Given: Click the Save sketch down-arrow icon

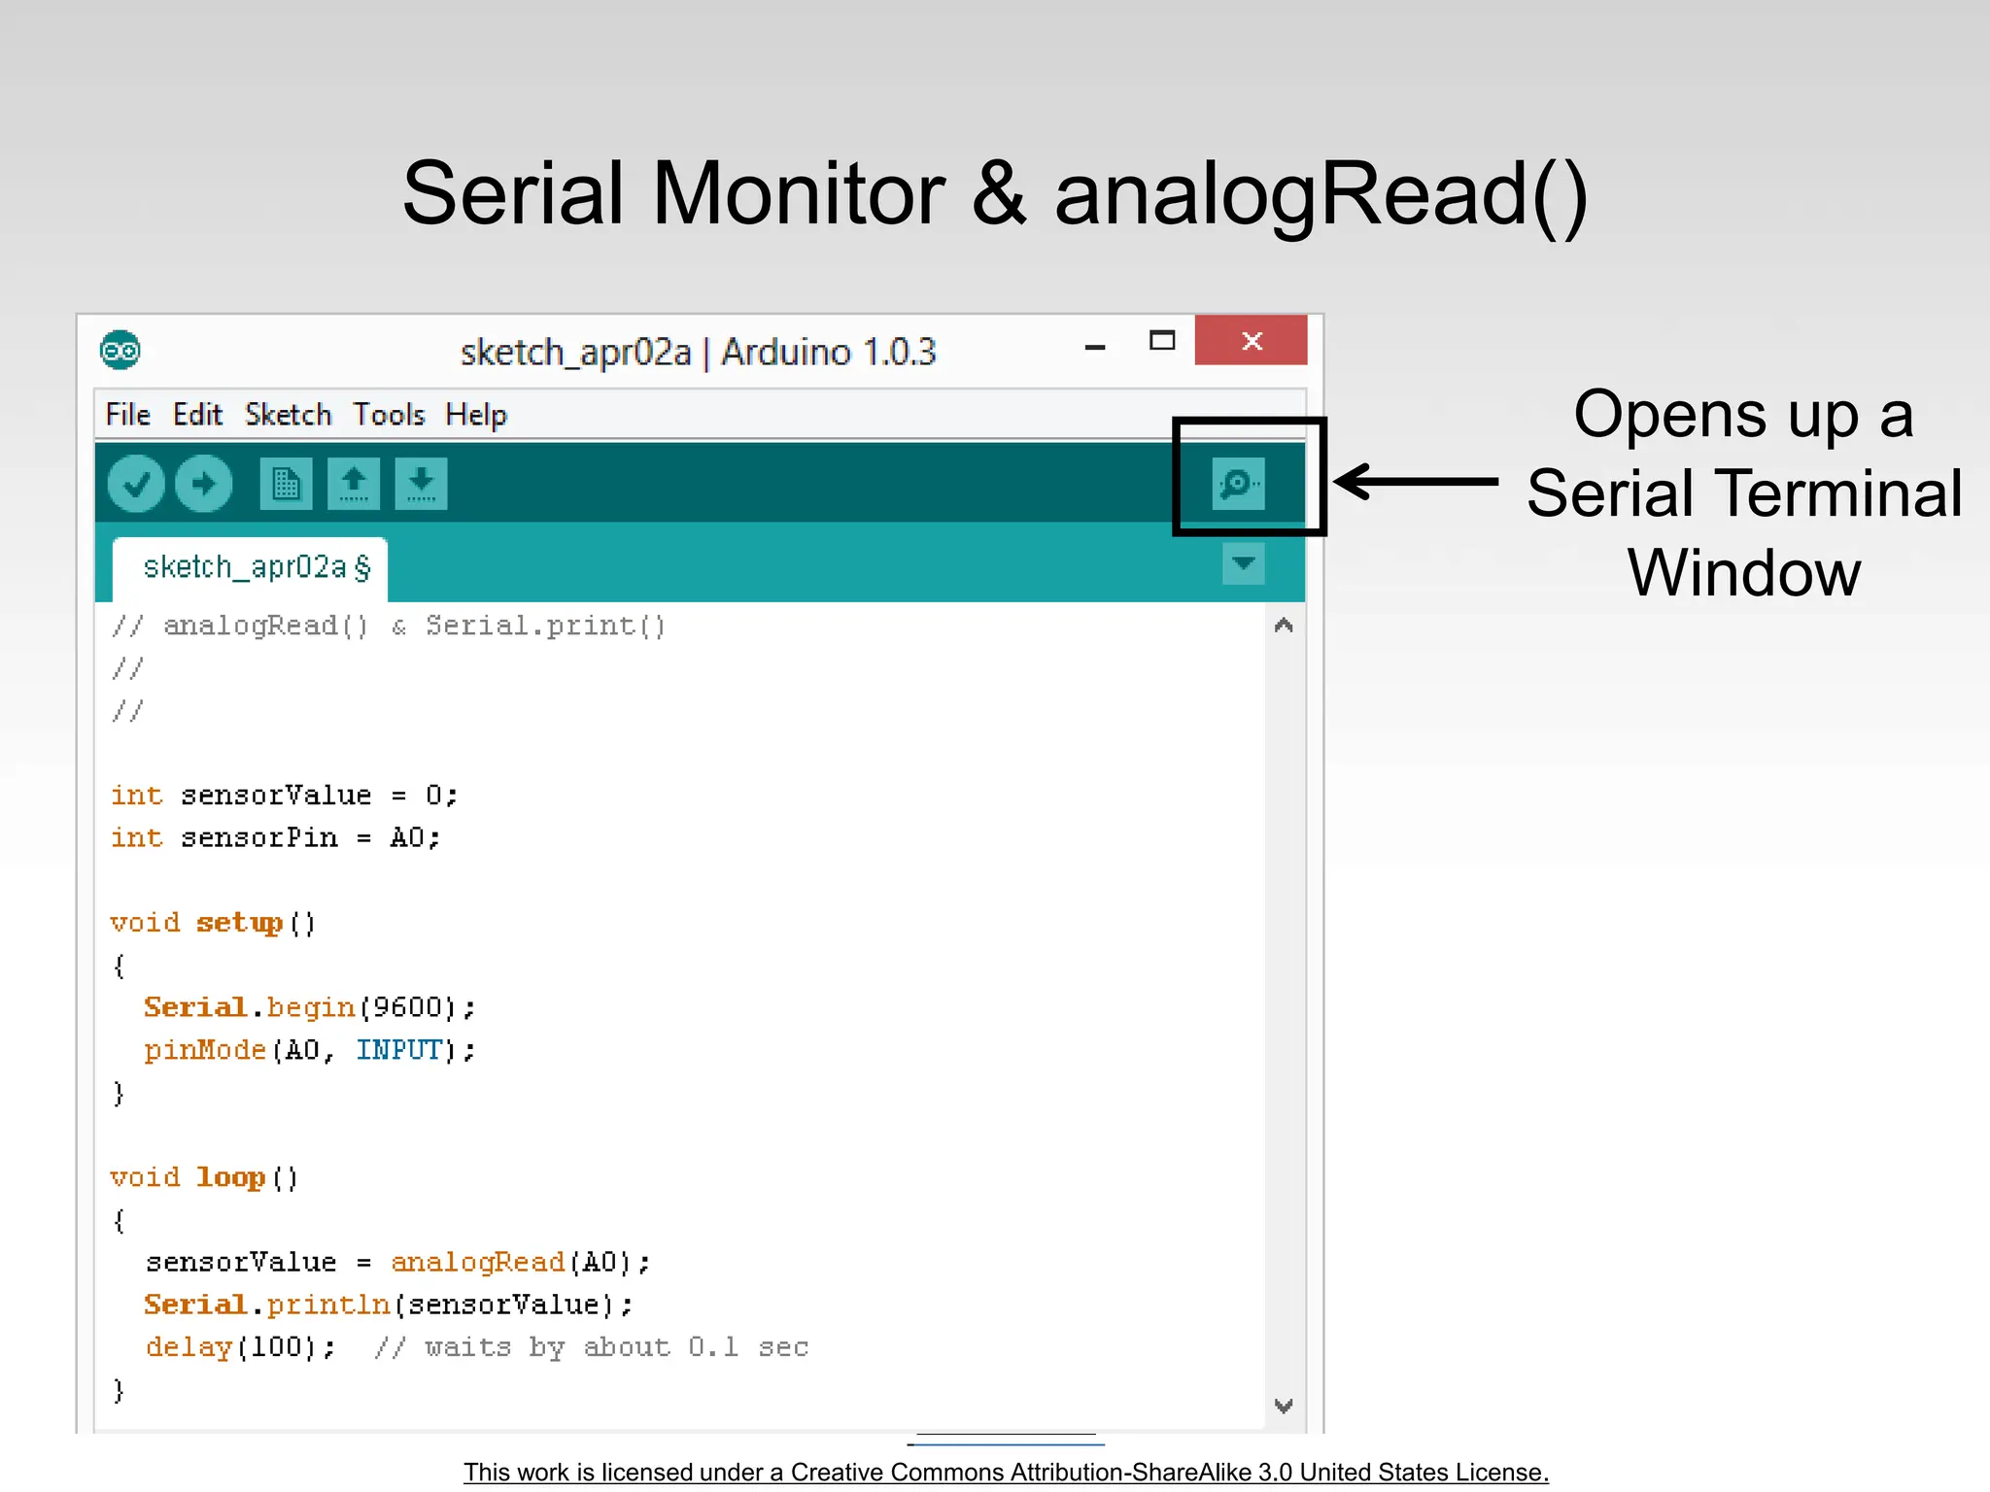Looking at the screenshot, I should coord(421,483).
